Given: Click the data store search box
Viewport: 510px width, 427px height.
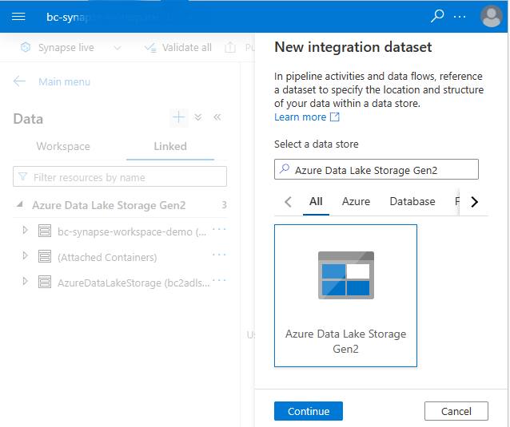Looking at the screenshot, I should point(377,169).
